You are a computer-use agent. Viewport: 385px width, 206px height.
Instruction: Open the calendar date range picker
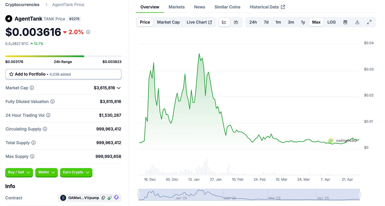click(345, 22)
